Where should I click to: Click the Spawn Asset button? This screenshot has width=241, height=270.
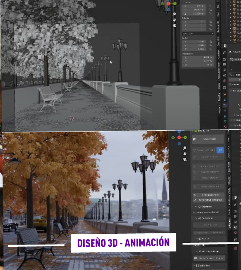[x=208, y=139]
